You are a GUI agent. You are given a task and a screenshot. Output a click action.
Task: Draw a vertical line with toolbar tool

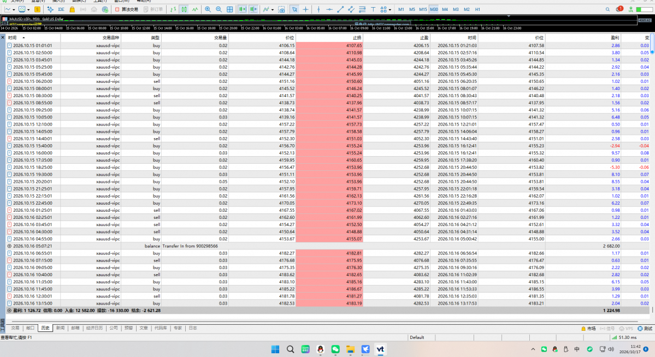318,9
